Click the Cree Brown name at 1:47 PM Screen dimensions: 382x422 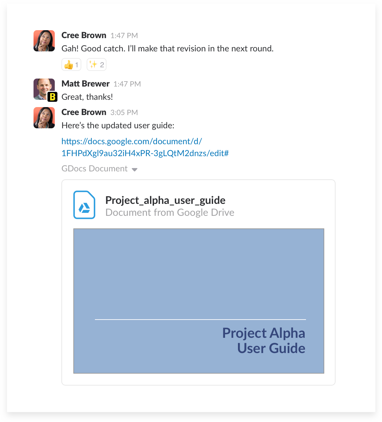(x=84, y=35)
